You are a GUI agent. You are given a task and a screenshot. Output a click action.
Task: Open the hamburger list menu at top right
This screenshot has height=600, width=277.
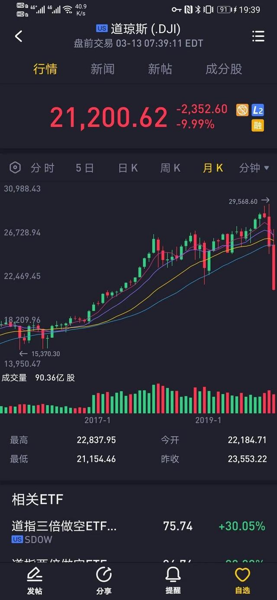click(x=258, y=37)
